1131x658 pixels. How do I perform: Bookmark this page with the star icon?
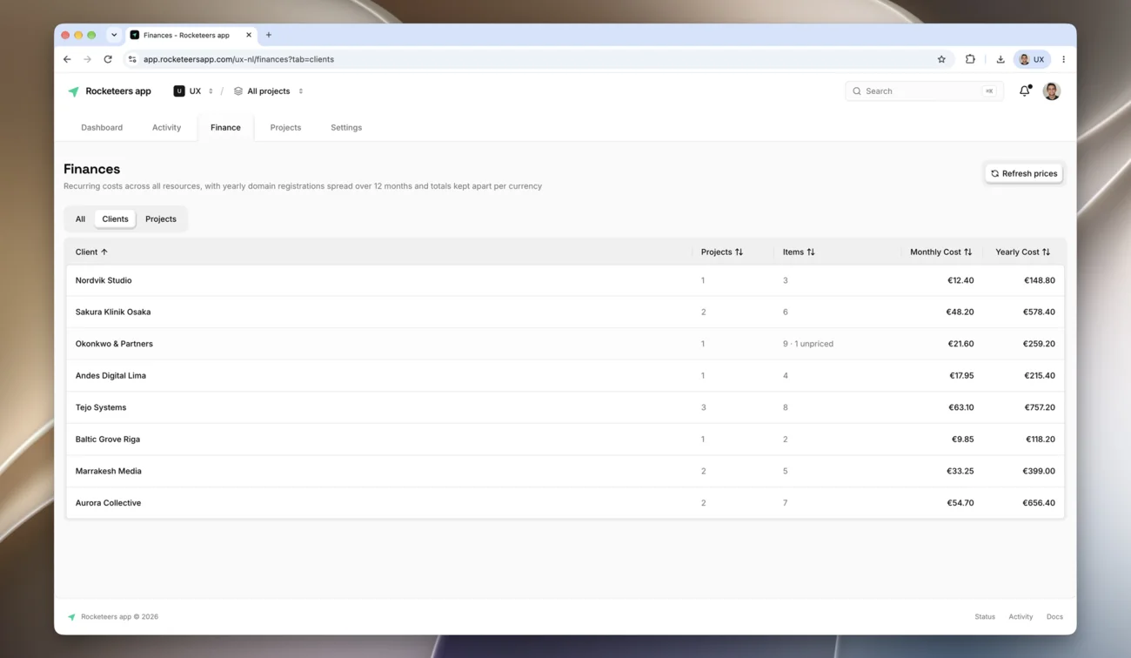(x=941, y=59)
